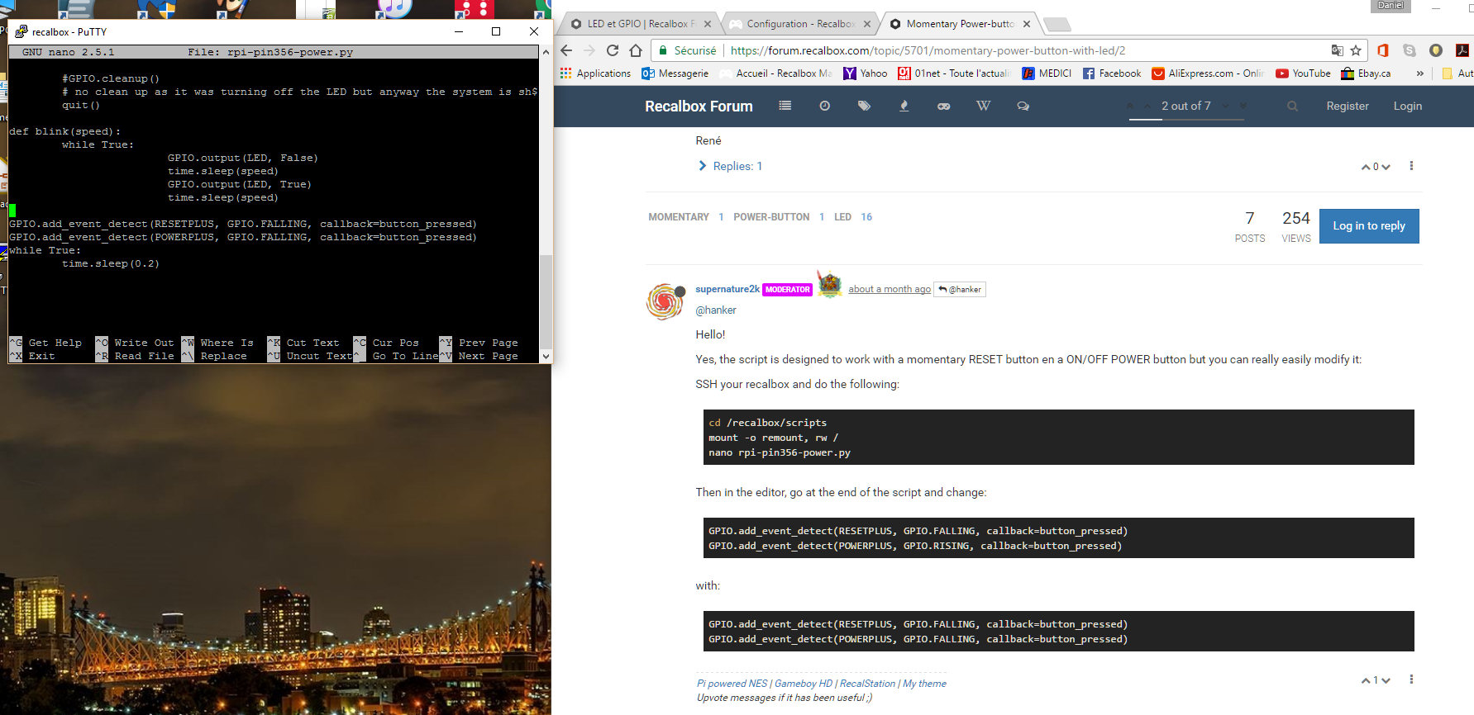This screenshot has width=1474, height=715.
Task: Reload the page in Chrome
Action: (613, 50)
